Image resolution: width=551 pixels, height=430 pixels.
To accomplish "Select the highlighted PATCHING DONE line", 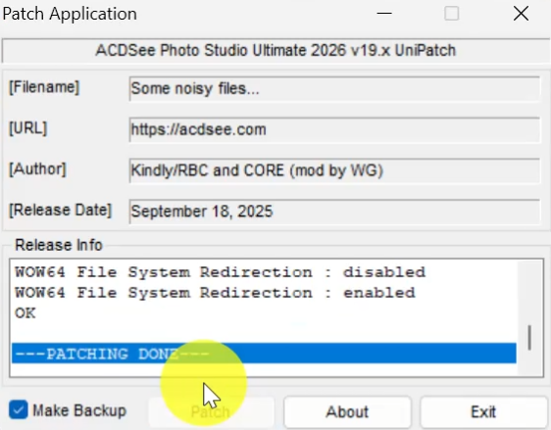I will [264, 354].
